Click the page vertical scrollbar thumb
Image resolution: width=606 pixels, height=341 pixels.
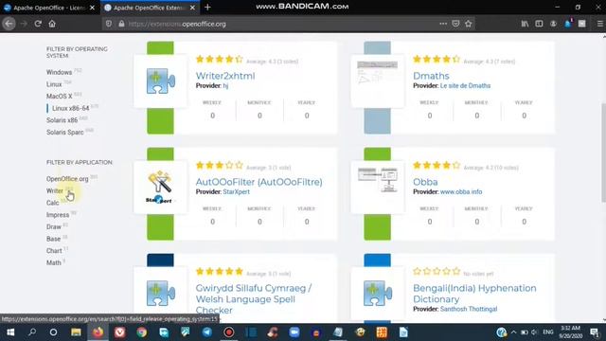point(603,153)
